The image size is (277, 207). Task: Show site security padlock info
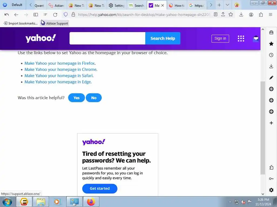click(73, 15)
